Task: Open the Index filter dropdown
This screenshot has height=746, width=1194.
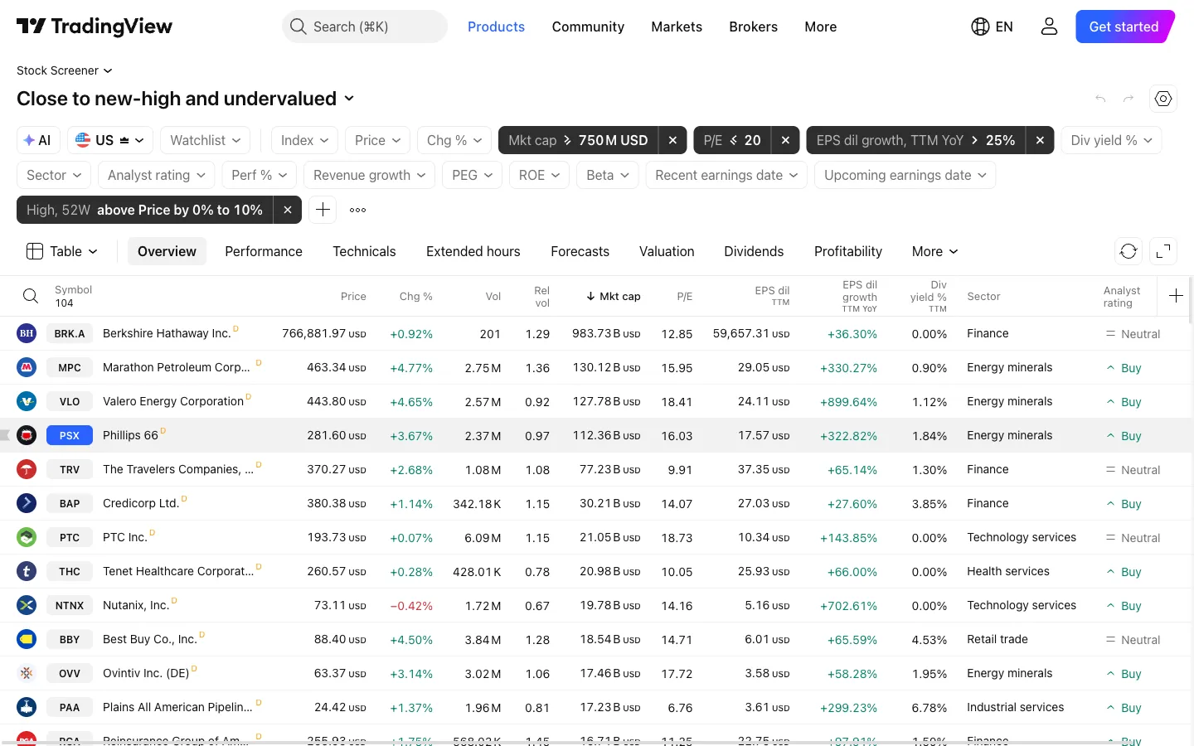Action: tap(304, 140)
